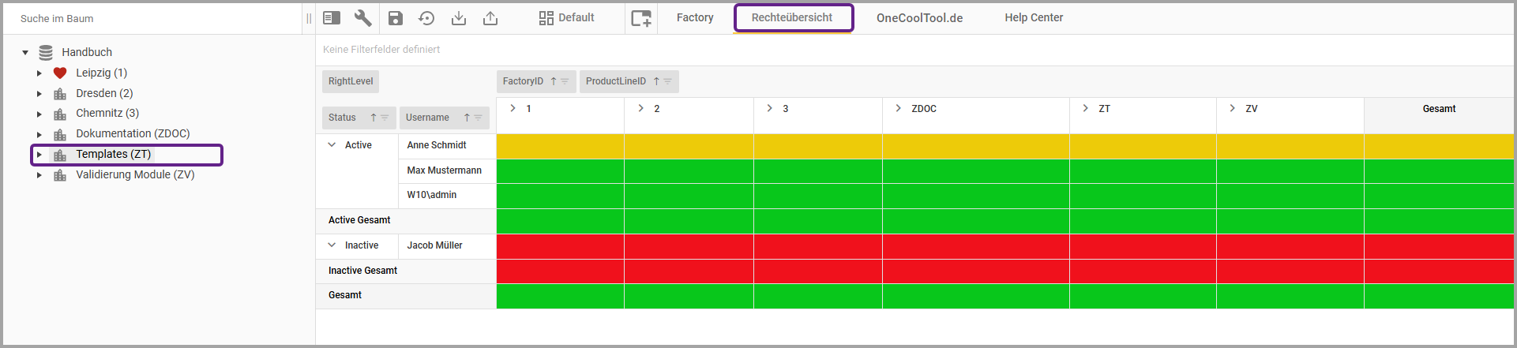Open the Help Center tab
The image size is (1517, 348).
point(1033,17)
